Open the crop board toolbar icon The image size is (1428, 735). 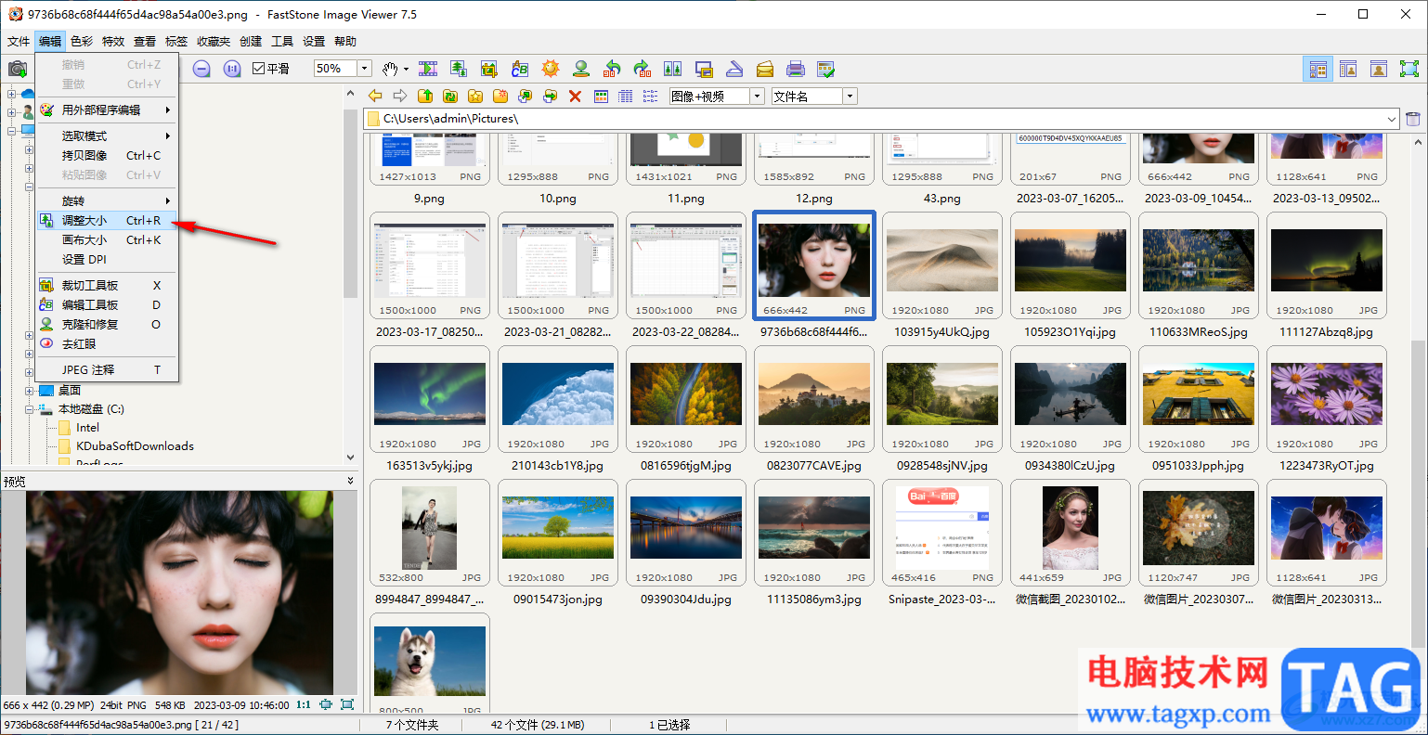point(489,69)
